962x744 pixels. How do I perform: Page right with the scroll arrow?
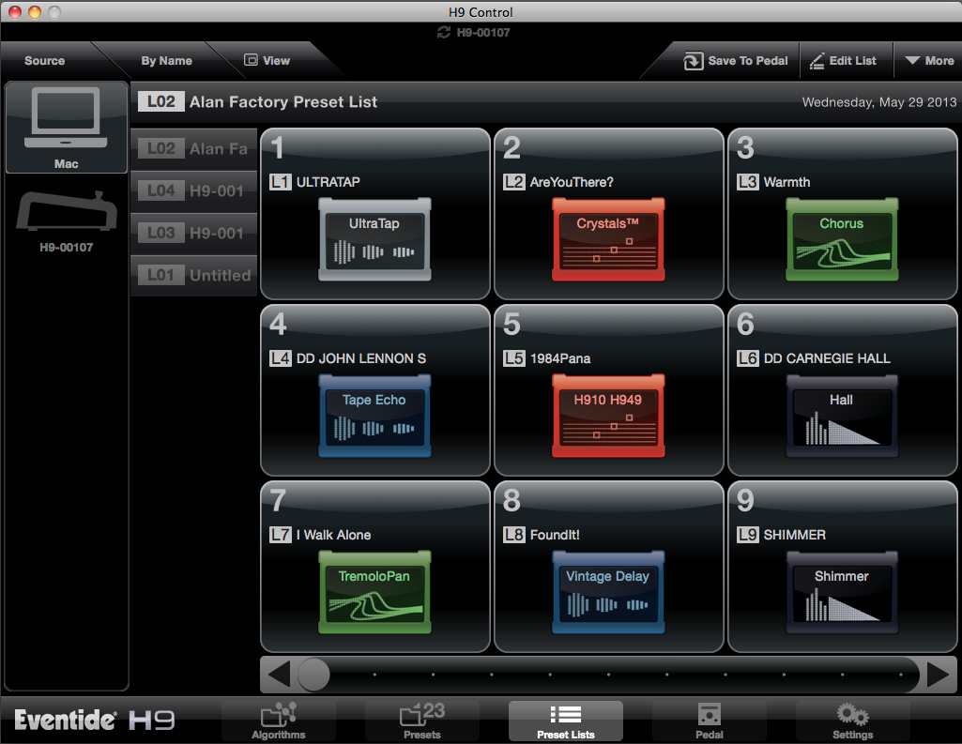[x=939, y=675]
